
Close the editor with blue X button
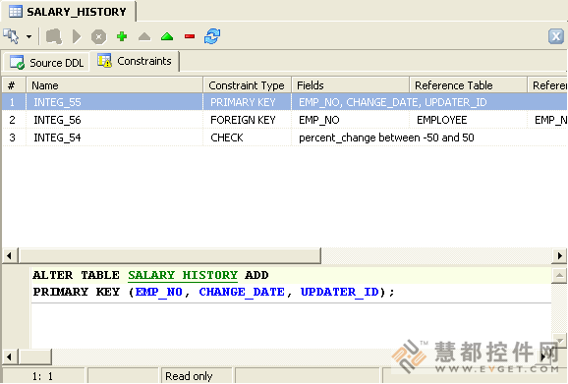pyautogui.click(x=555, y=36)
